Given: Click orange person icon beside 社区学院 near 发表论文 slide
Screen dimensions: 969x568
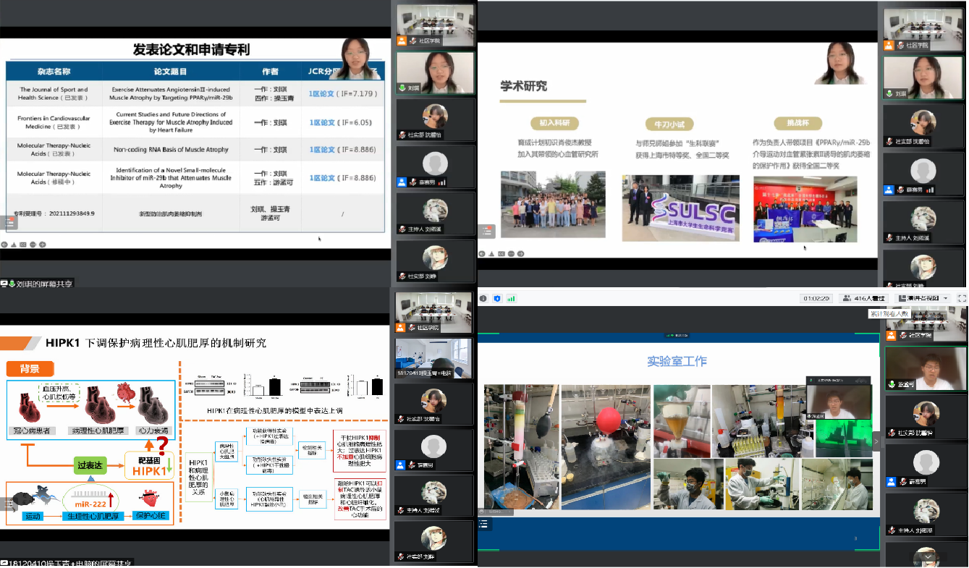Looking at the screenshot, I should (402, 41).
